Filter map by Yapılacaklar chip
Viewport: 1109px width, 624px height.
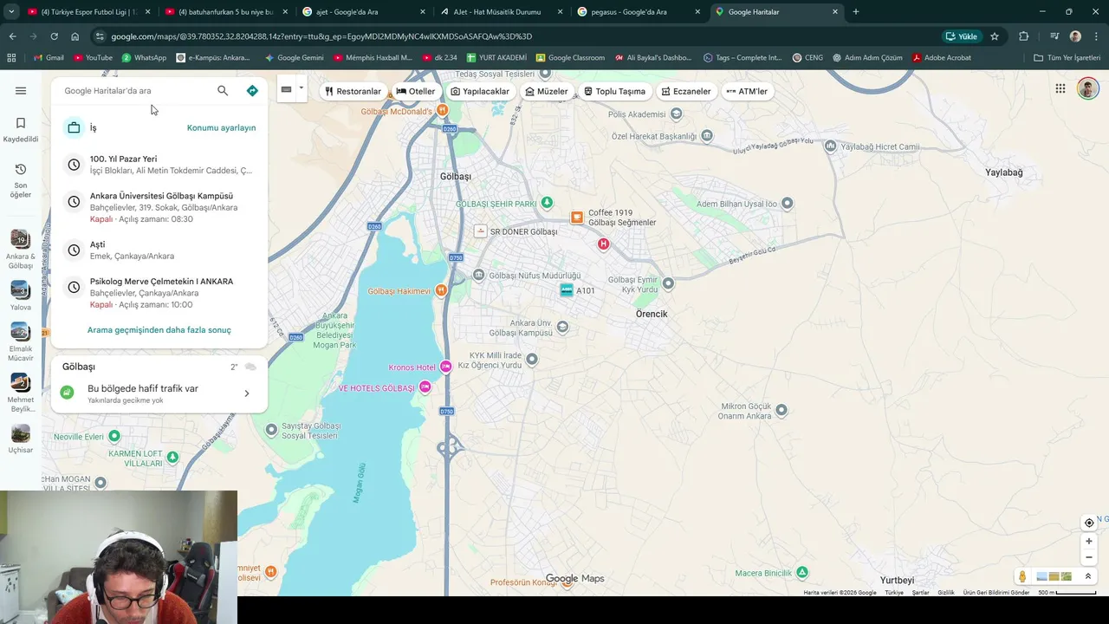click(x=480, y=91)
